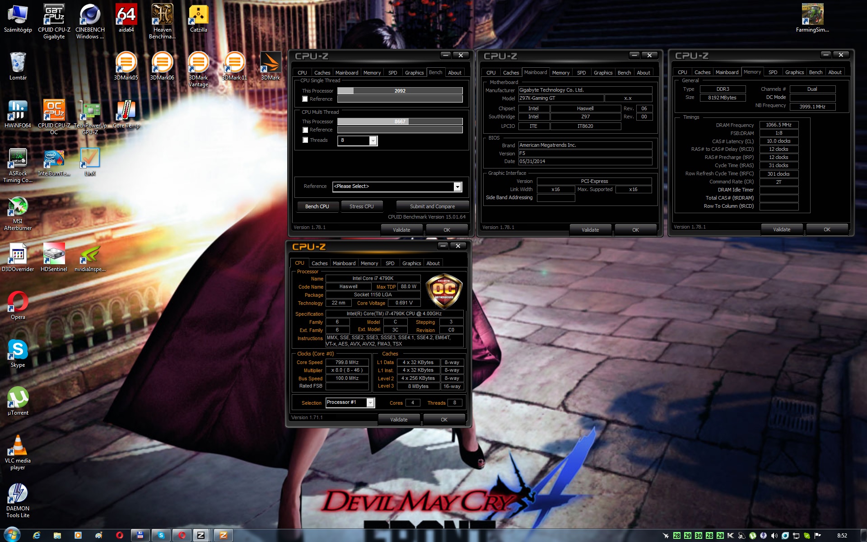Viewport: 867px width, 542px height.
Task: Click the multi thread score bar 8667
Action: coord(400,121)
